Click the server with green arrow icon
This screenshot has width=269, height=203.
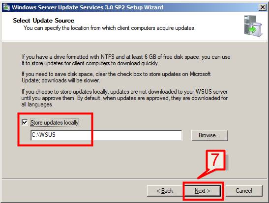[253, 26]
